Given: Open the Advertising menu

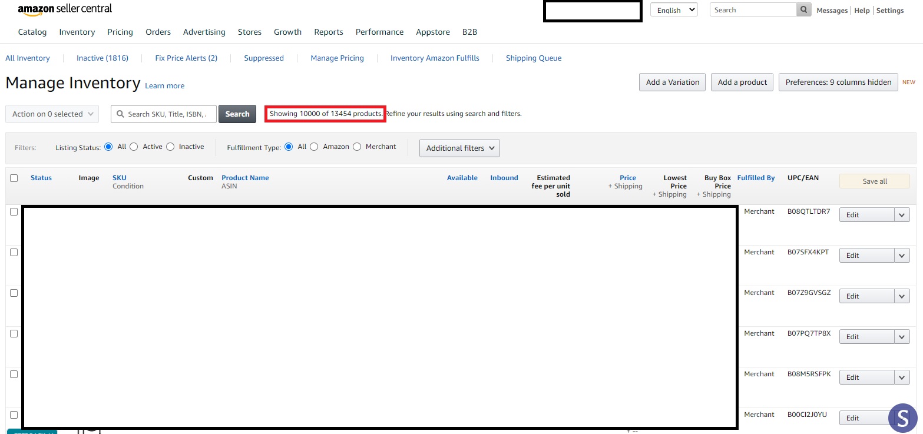Looking at the screenshot, I should [204, 32].
